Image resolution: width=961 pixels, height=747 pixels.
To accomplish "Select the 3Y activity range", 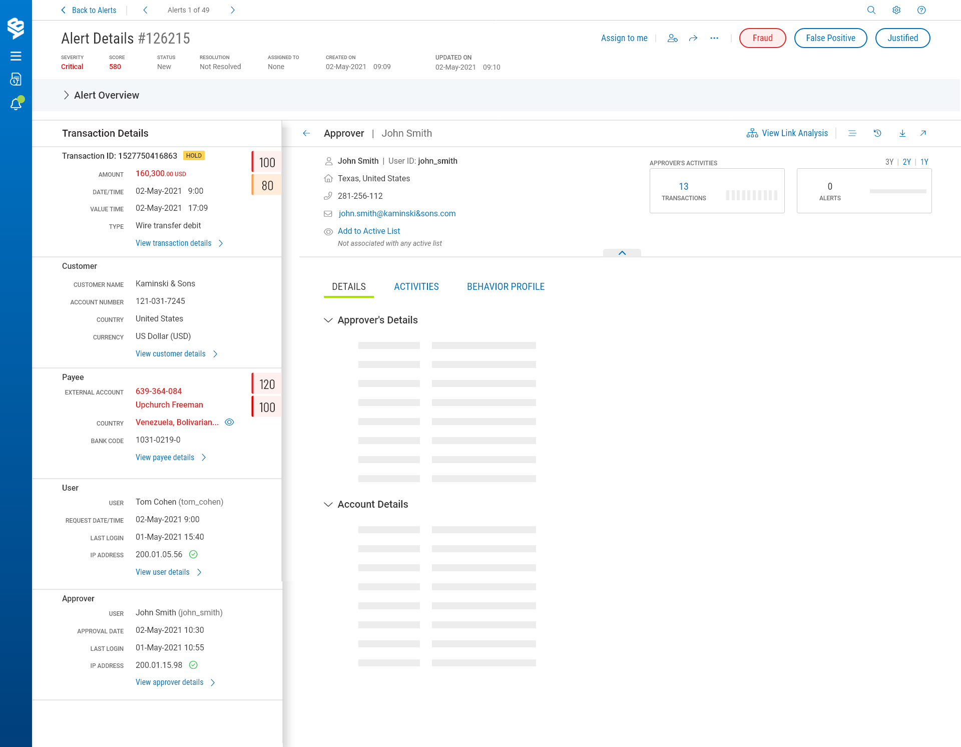I will [889, 162].
